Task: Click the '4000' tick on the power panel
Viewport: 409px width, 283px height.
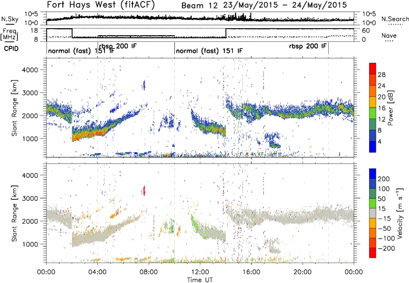Action: coord(30,70)
